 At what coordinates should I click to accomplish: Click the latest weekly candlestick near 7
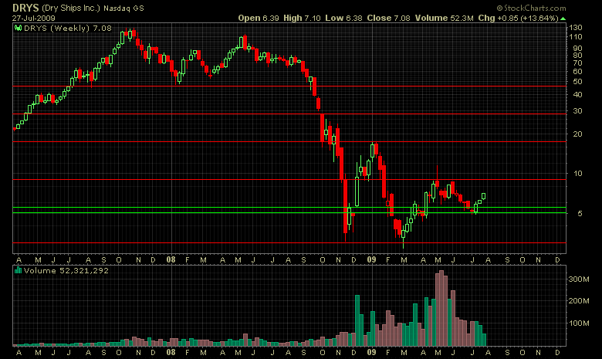[x=483, y=196]
